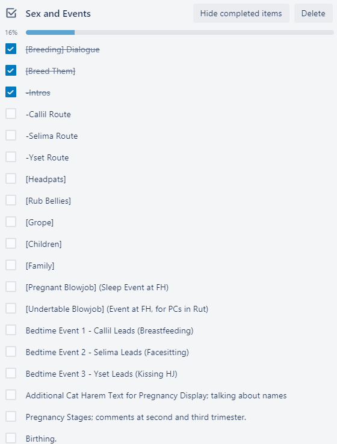Click the 16% checklist progress bar
The width and height of the screenshot is (337, 444).
[x=179, y=32]
